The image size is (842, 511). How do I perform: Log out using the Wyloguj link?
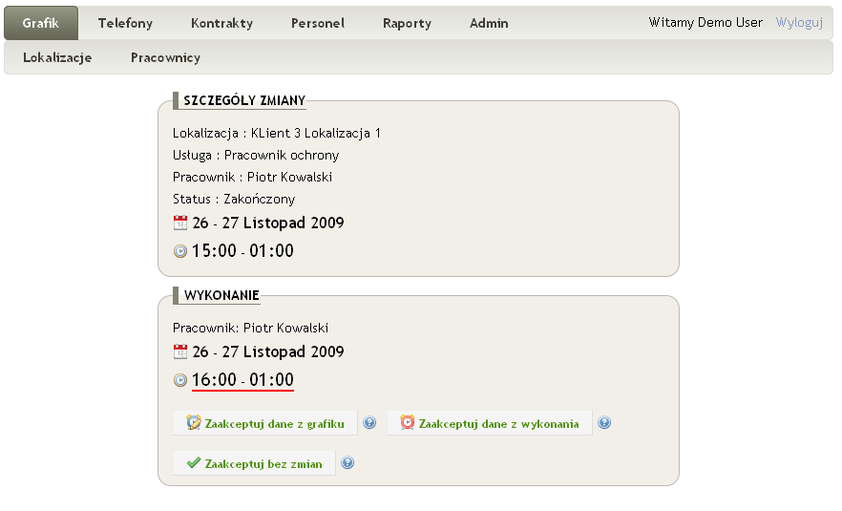tap(799, 22)
